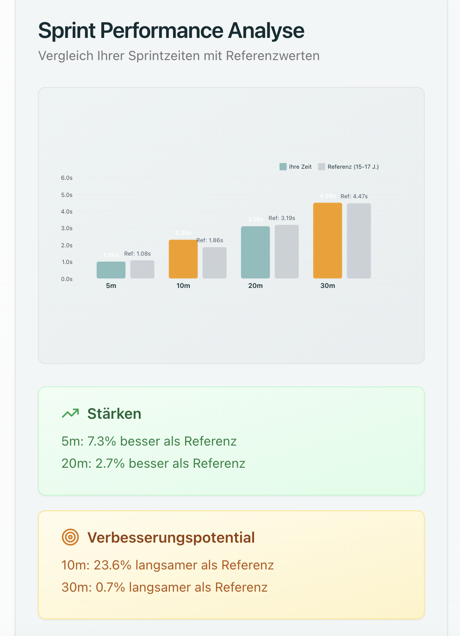Screen dimensions: 460x636
Task: Click the '10m' x-axis label
Action: (183, 286)
